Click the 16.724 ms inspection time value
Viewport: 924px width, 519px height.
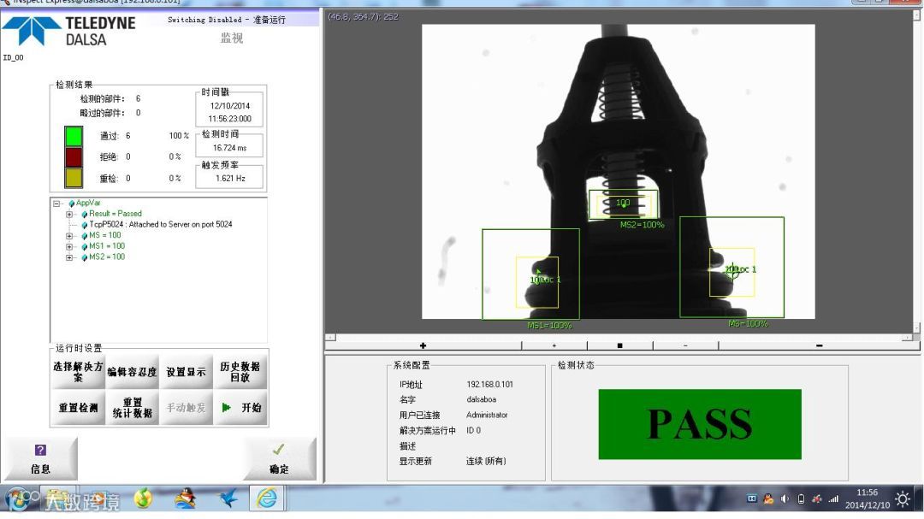pyautogui.click(x=230, y=148)
